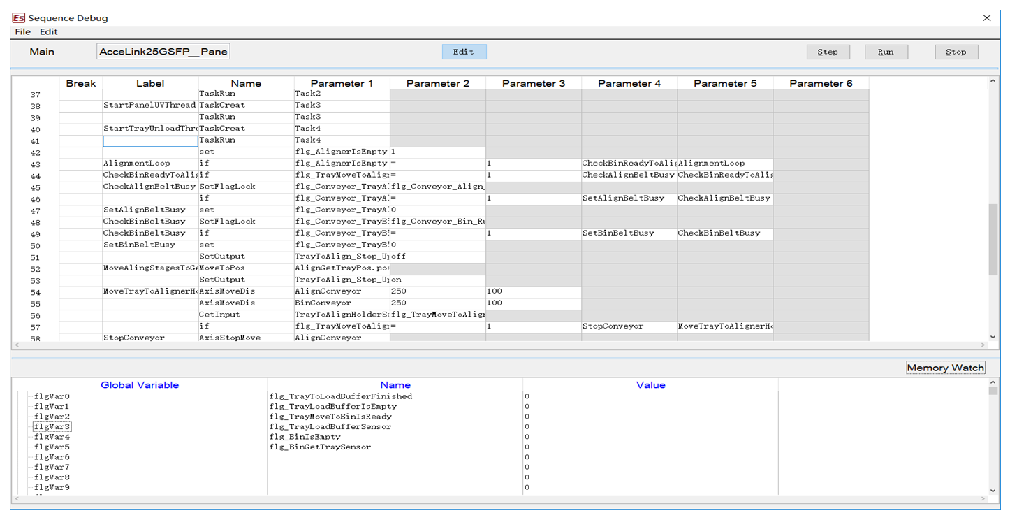Select flgVar6 in Global Variable tree

tap(52, 457)
